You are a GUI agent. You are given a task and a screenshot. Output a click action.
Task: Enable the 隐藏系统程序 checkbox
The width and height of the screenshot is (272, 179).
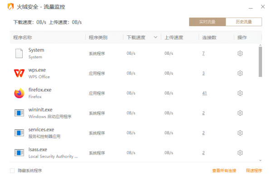tap(12, 171)
